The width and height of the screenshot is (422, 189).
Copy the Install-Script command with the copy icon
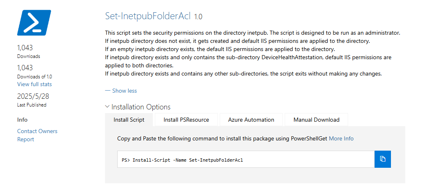382,159
